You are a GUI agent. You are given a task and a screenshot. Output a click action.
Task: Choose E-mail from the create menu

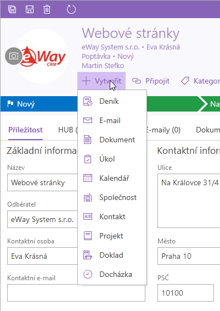(x=112, y=120)
